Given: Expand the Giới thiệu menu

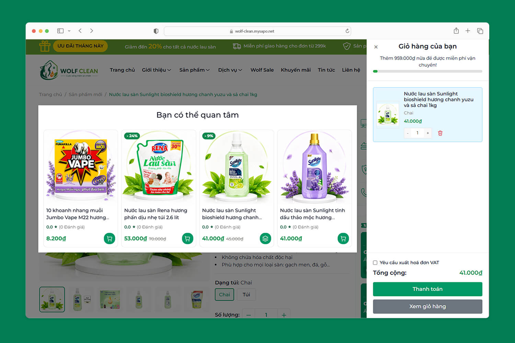Looking at the screenshot, I should tap(157, 70).
